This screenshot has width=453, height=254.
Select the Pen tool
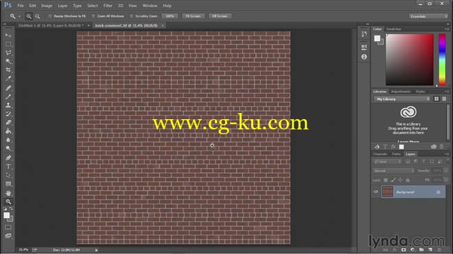(8, 157)
